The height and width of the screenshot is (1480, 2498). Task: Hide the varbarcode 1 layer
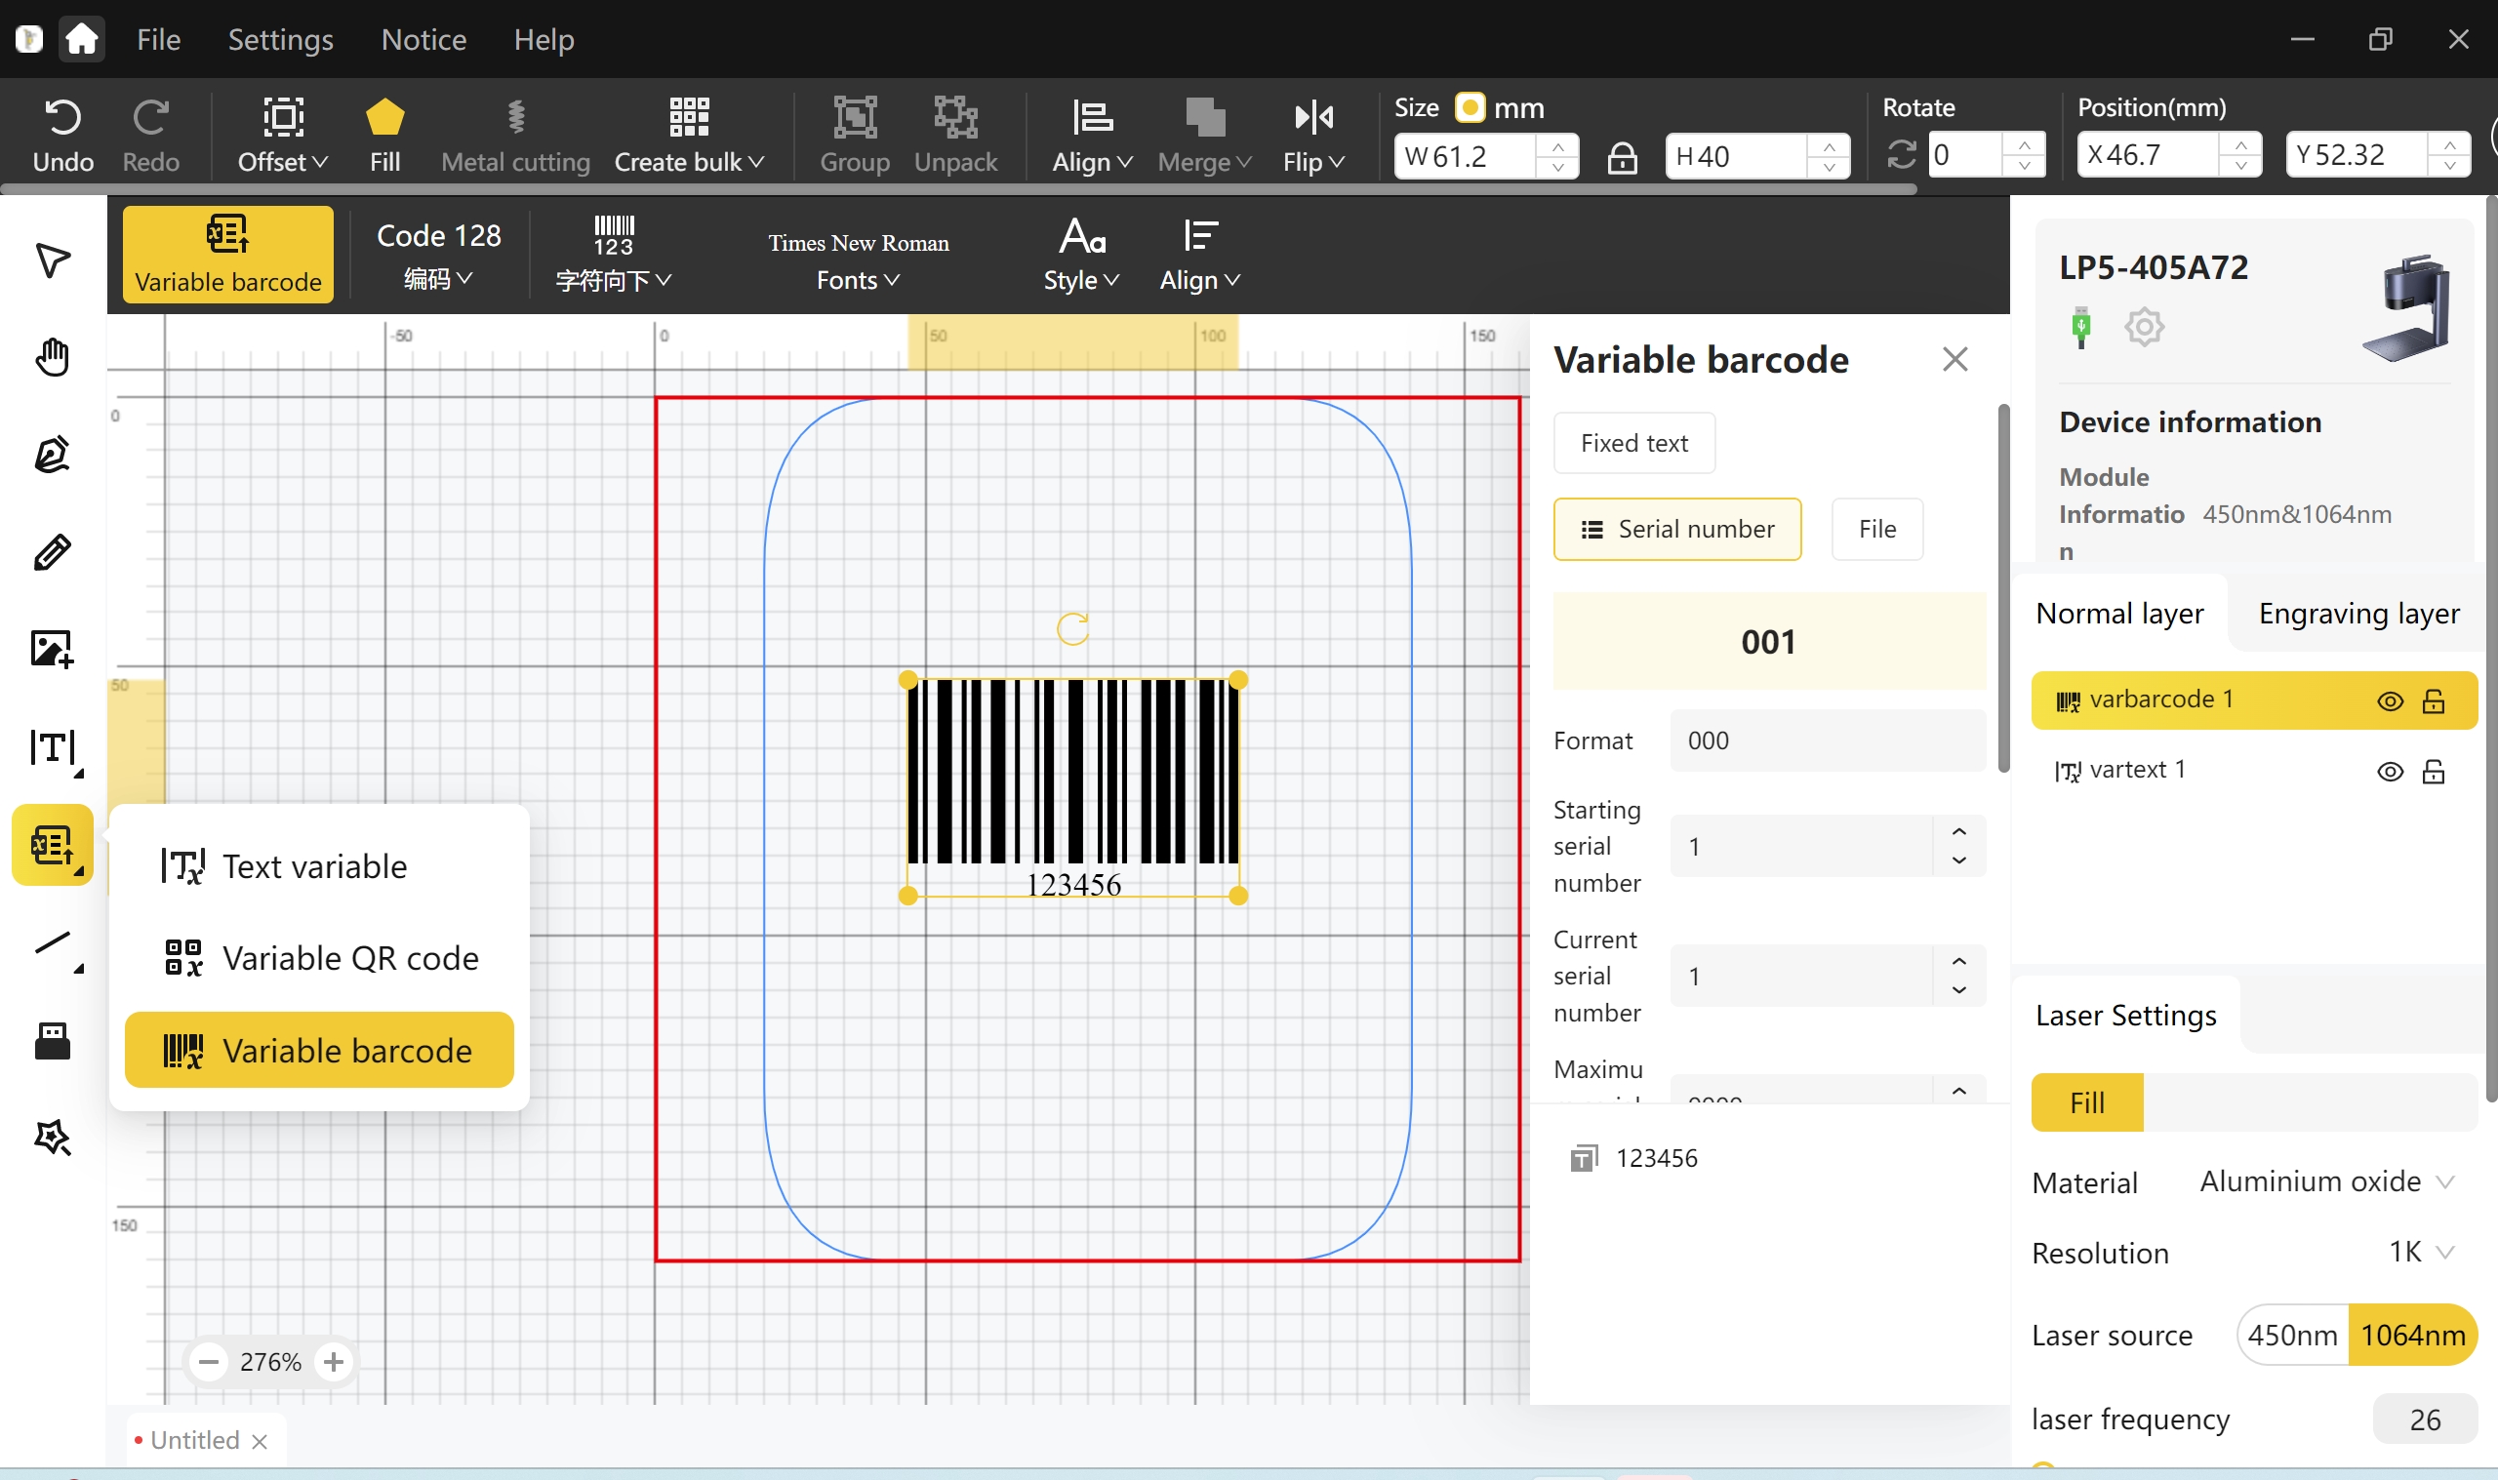pyautogui.click(x=2390, y=701)
